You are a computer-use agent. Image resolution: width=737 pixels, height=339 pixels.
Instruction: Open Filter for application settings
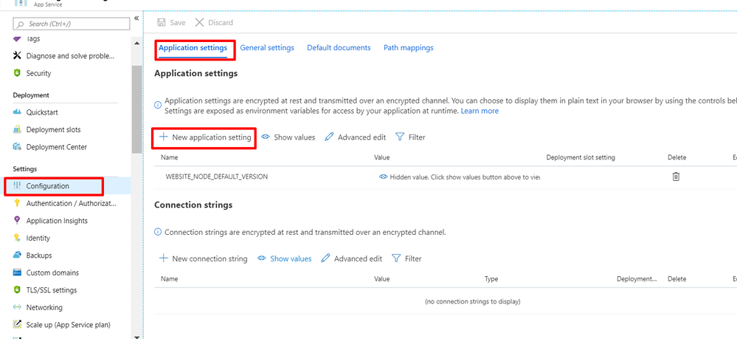click(x=411, y=137)
